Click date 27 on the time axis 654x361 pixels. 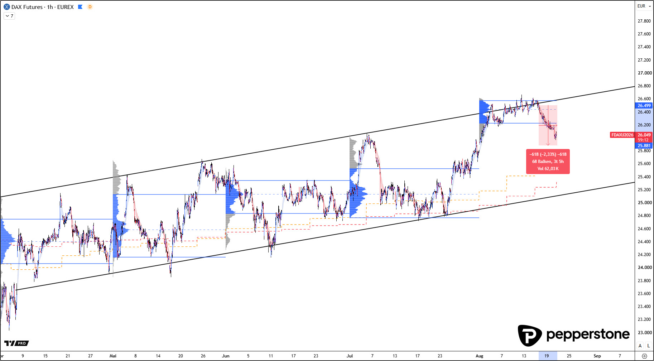pos(90,356)
